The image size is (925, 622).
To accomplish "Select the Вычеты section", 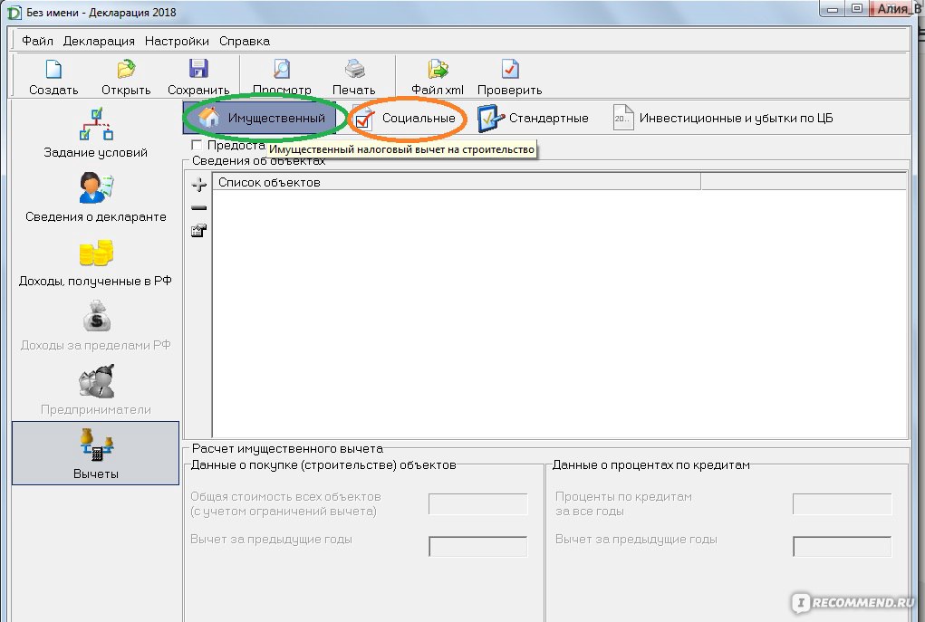I will (x=95, y=454).
